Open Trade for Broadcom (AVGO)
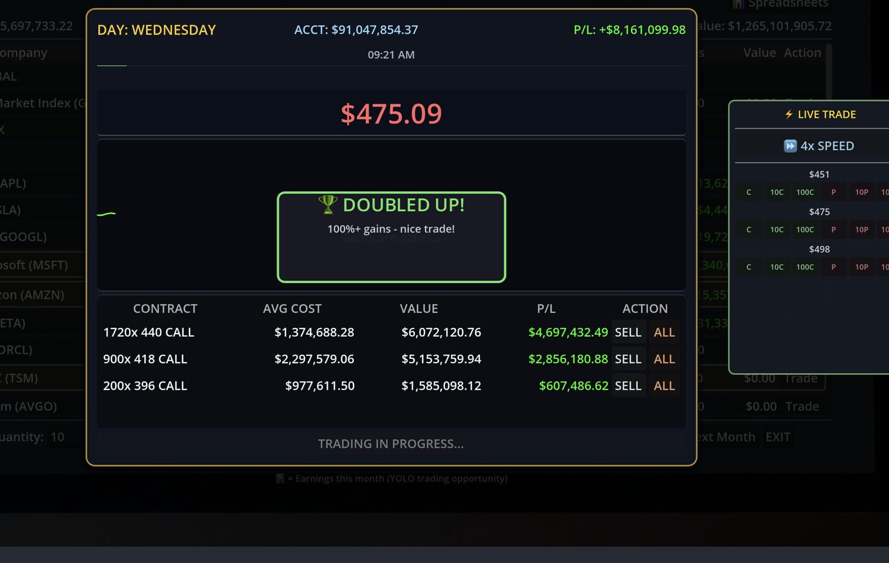Screen dimensions: 889x563 pyautogui.click(x=802, y=406)
